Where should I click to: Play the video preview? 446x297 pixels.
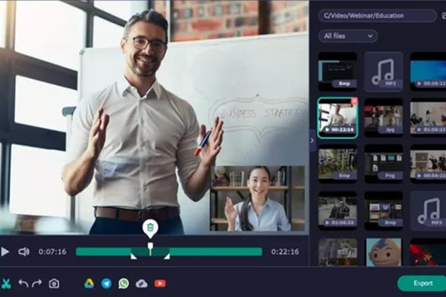pyautogui.click(x=5, y=252)
